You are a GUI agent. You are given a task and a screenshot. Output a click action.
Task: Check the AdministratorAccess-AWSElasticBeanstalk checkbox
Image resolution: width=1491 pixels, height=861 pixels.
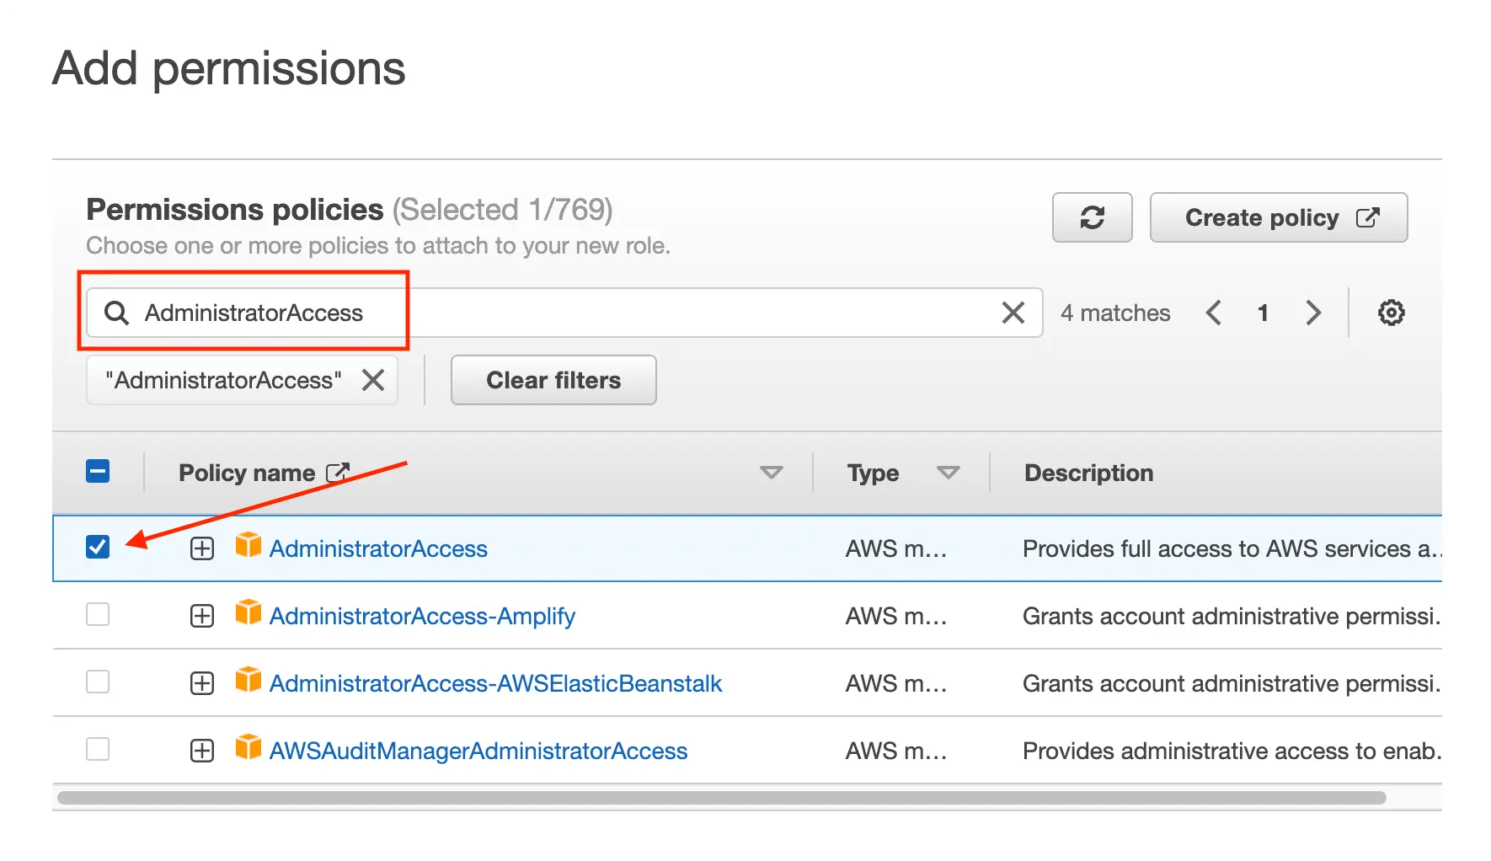click(98, 682)
